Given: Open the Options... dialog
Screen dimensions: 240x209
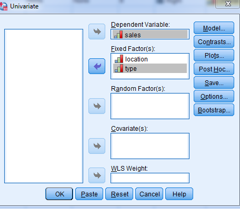Looking at the screenshot, I should point(214,96).
